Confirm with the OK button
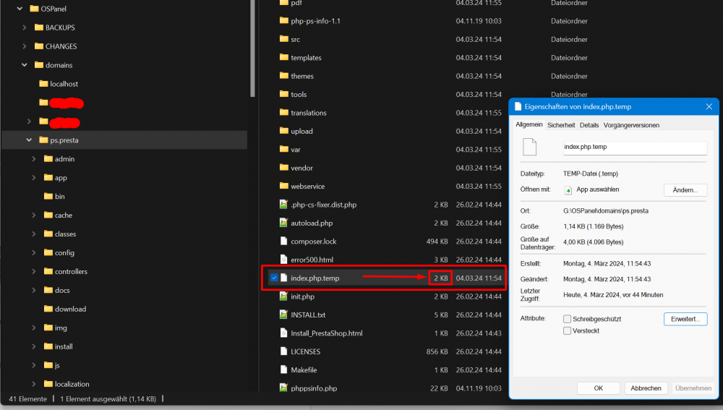The height and width of the screenshot is (410, 723). click(x=598, y=388)
